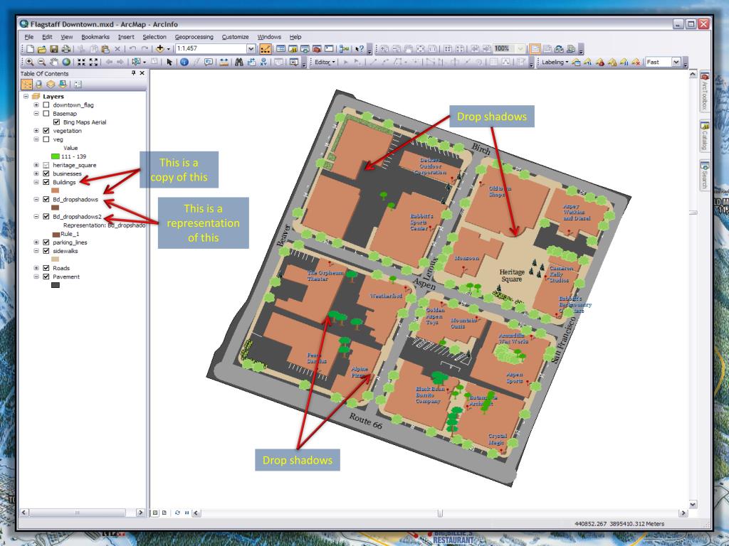Open the Geoprocessing menu
Screen dimensions: 729x546
tap(194, 37)
